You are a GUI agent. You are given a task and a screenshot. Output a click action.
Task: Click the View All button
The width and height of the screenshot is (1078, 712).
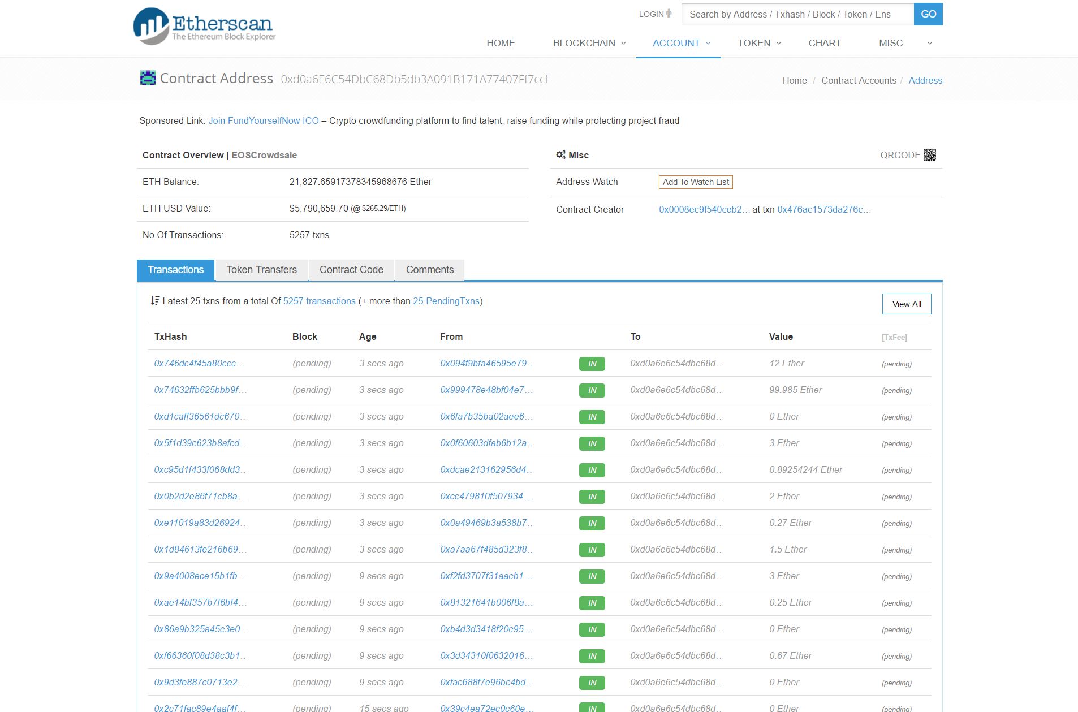pyautogui.click(x=907, y=304)
